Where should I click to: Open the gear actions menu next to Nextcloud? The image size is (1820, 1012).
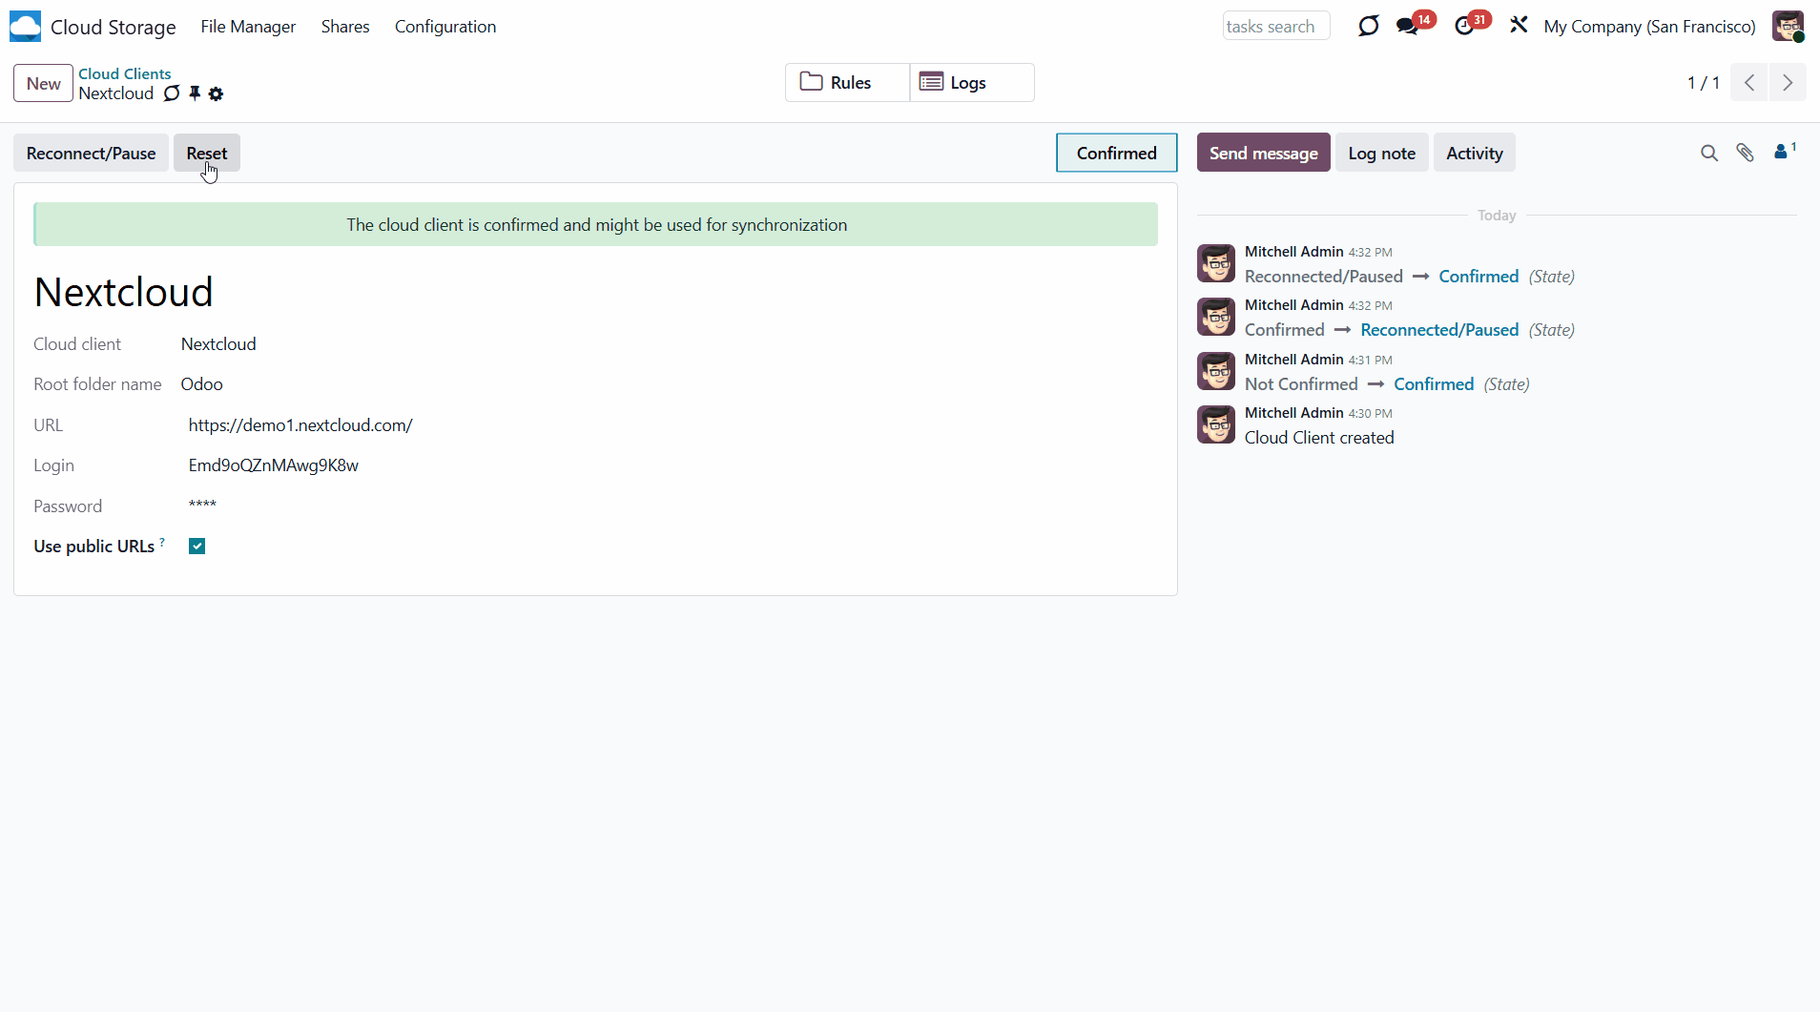pos(217,93)
